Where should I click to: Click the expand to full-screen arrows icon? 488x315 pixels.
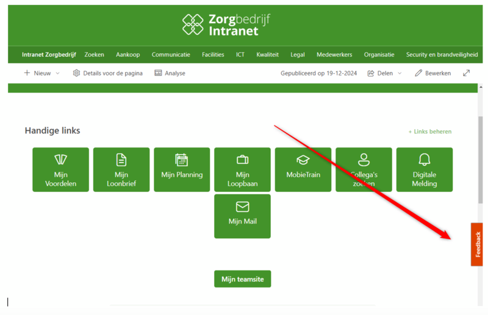pos(466,73)
